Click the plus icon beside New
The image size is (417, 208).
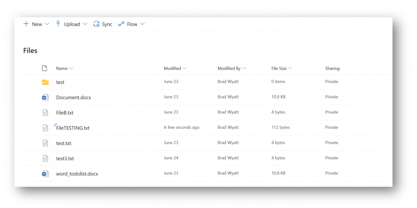pyautogui.click(x=26, y=24)
